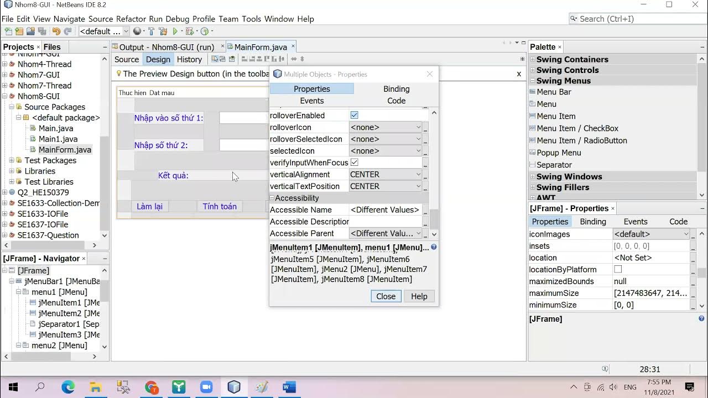Enable the locationByPlatform checkbox

618,269
